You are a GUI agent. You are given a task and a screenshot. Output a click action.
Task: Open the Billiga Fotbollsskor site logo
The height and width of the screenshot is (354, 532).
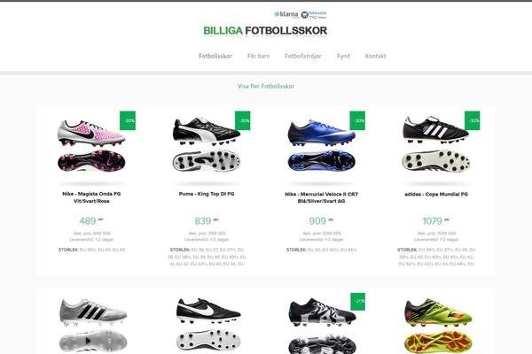click(265, 30)
